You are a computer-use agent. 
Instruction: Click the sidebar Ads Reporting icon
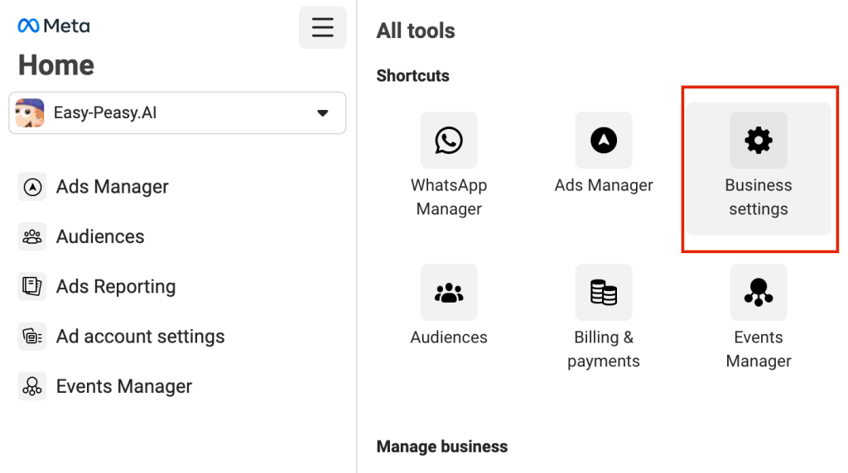point(32,286)
